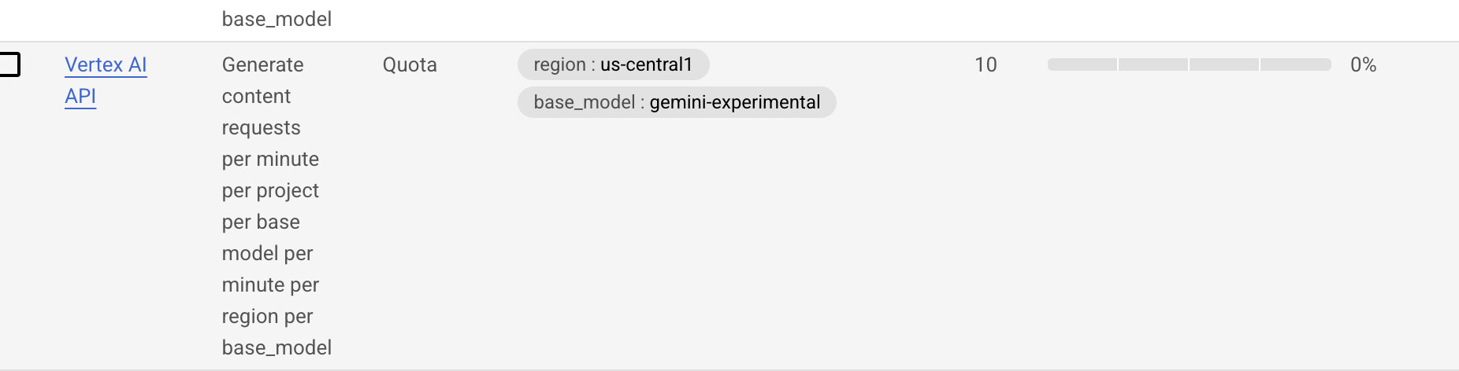Click the base_model text ending the quota name

(277, 347)
